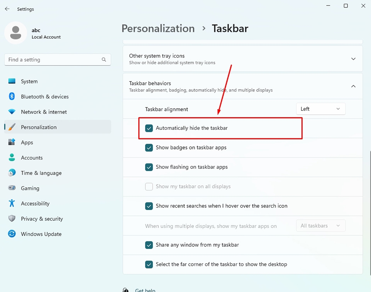
Task: Click the Get help headset icon
Action: click(126, 290)
